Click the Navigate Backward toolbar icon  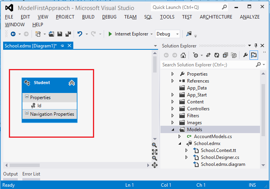point(13,34)
